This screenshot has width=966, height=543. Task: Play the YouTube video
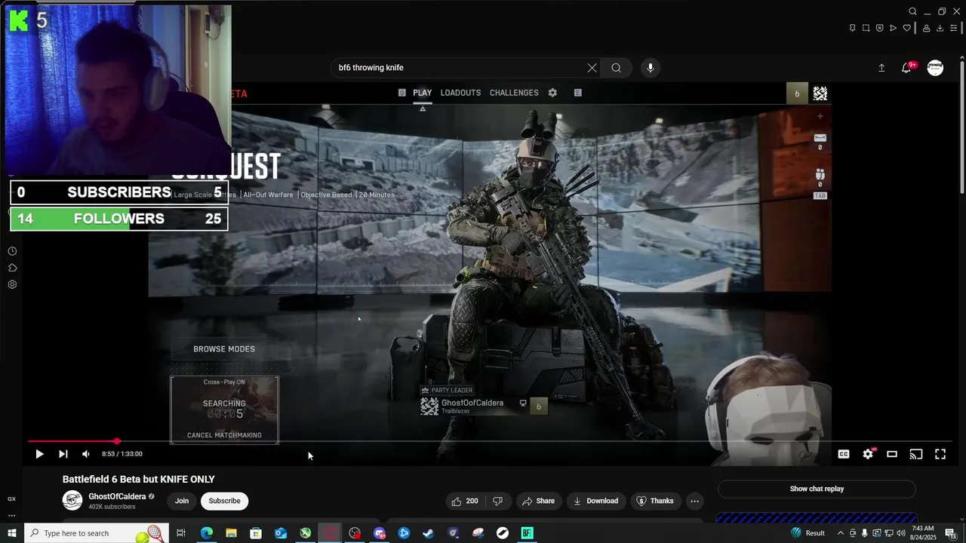click(x=39, y=454)
